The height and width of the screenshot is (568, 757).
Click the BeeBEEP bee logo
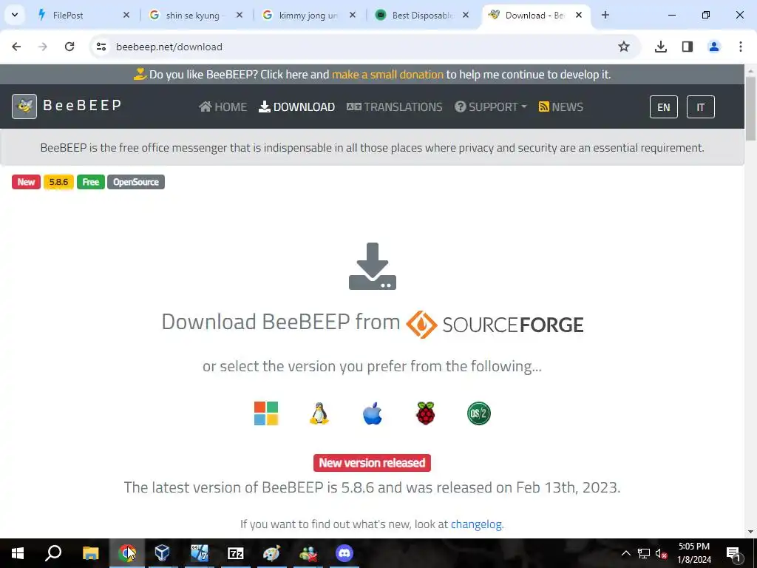coord(24,106)
